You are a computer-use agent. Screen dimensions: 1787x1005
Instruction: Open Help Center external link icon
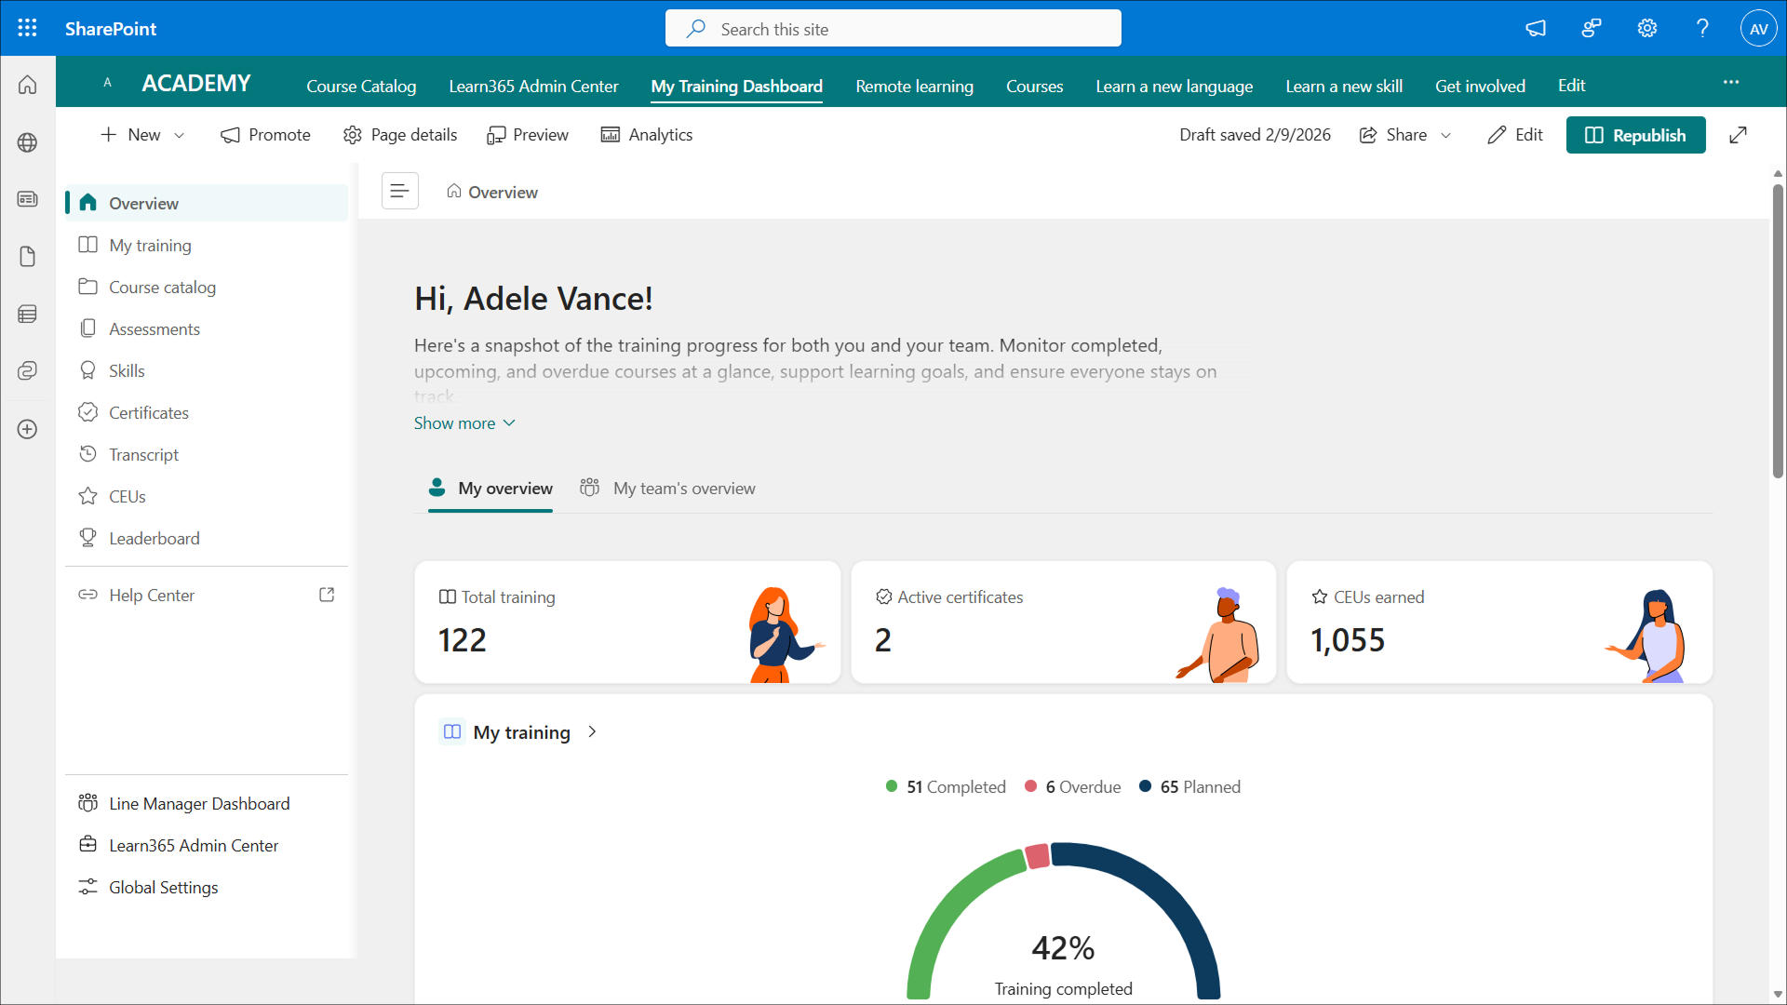click(x=327, y=595)
